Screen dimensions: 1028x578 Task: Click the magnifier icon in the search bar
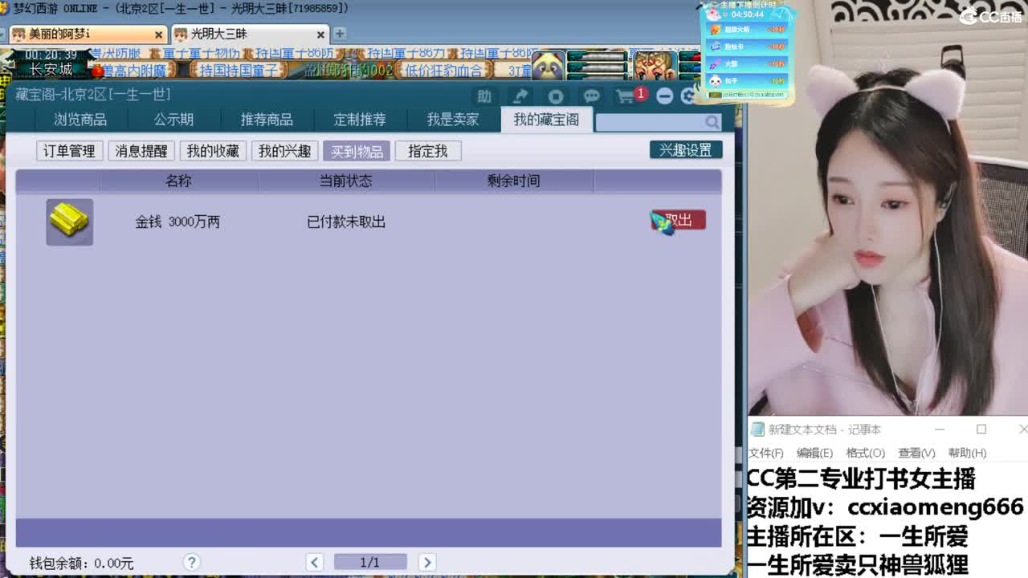tap(711, 121)
